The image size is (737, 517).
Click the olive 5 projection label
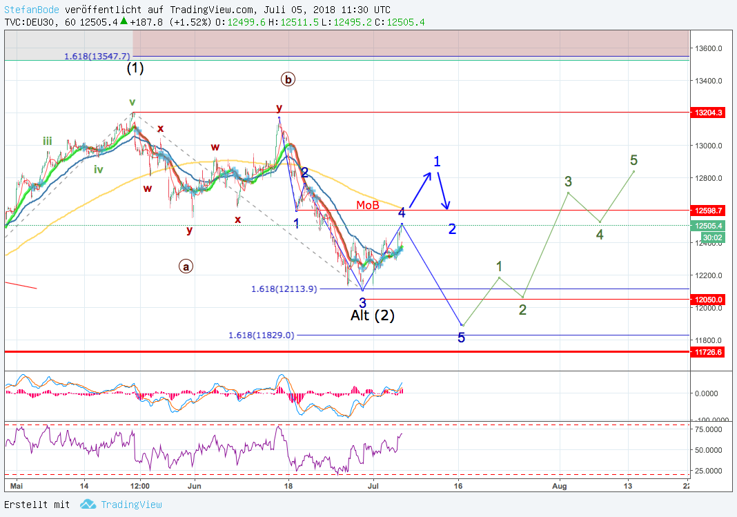pos(633,161)
